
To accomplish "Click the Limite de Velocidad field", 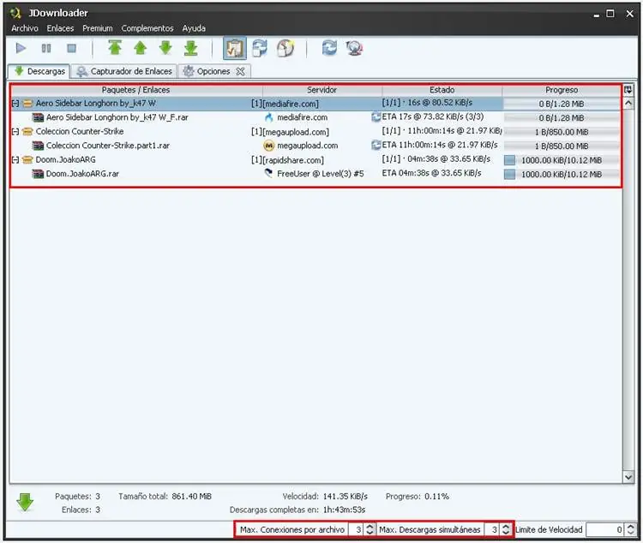I will (605, 530).
